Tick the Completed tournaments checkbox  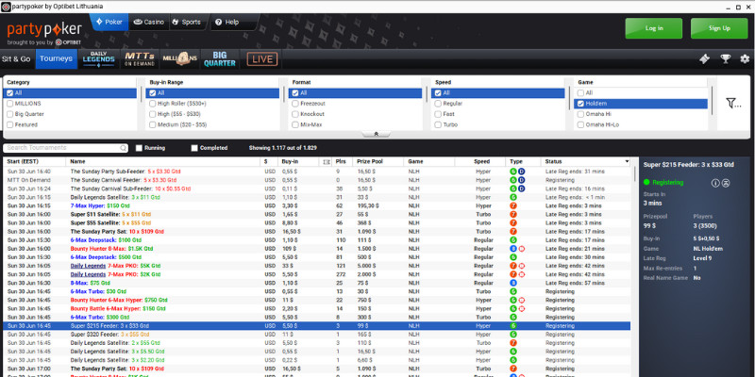click(x=194, y=148)
